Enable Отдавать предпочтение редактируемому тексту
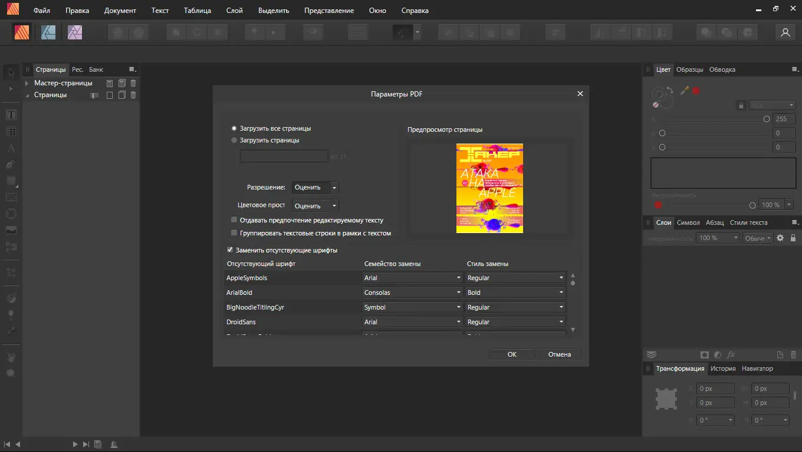Viewport: 802px width, 452px height. point(234,219)
